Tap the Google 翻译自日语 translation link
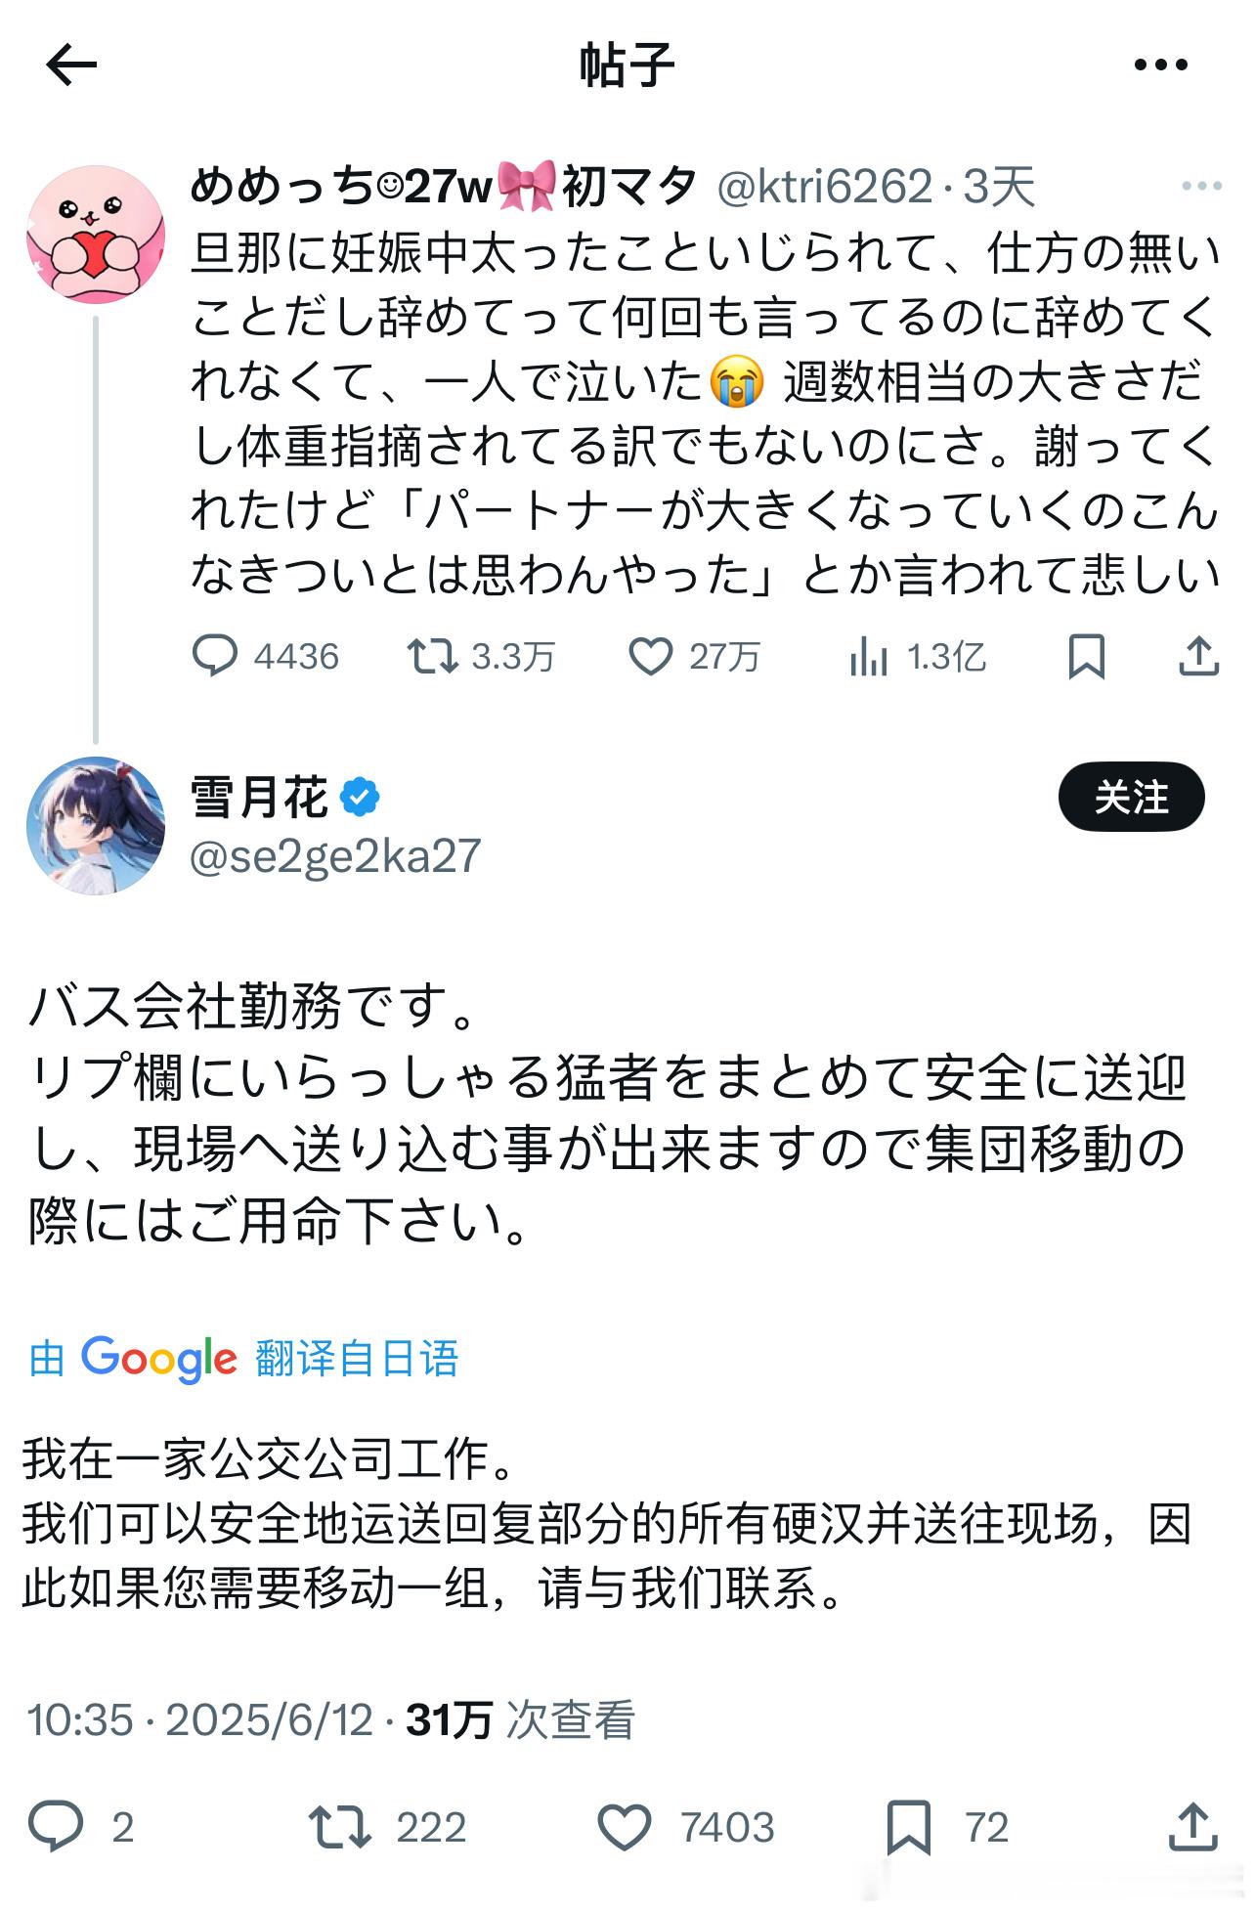Screen dimensions: 1255x1912 (x=244, y=1358)
